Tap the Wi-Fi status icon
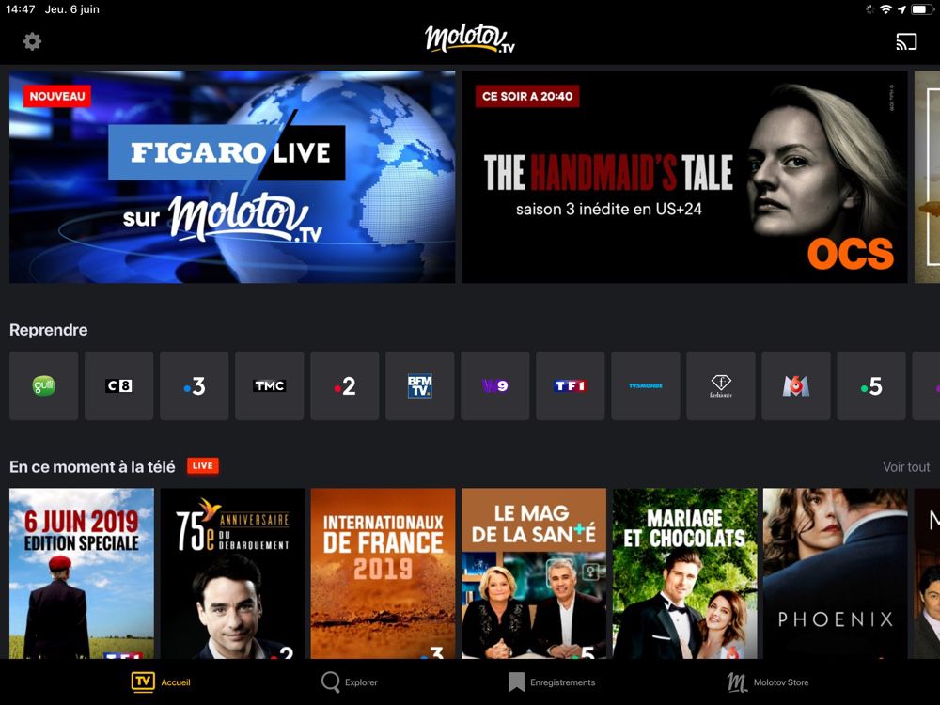Viewport: 940px width, 705px height. coord(885,9)
